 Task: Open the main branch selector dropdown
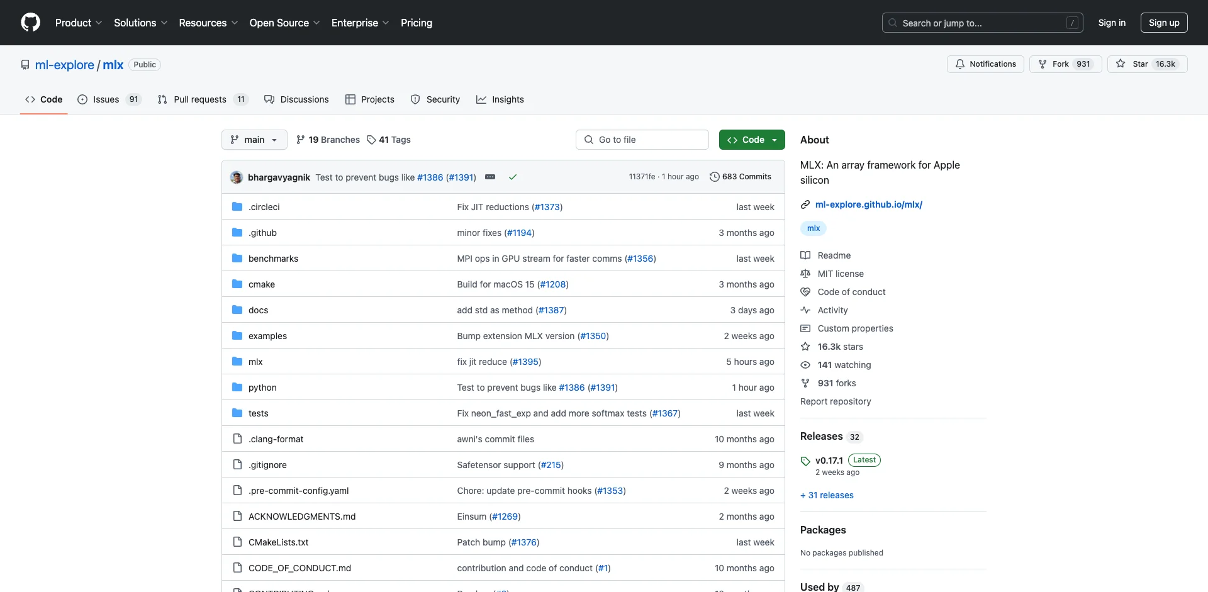point(254,140)
